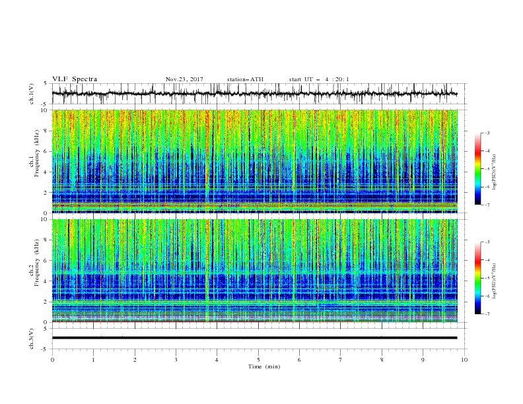Click the flat ch.3 voltage trace
Screen dimensions: 523x404
pyautogui.click(x=254, y=338)
